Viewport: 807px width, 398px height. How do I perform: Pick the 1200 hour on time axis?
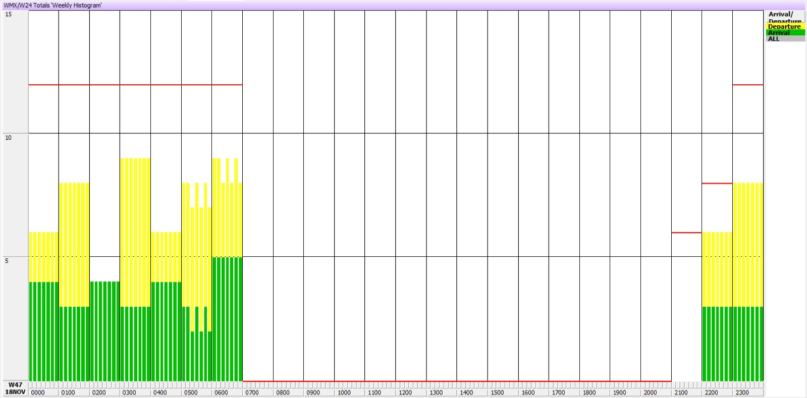405,392
